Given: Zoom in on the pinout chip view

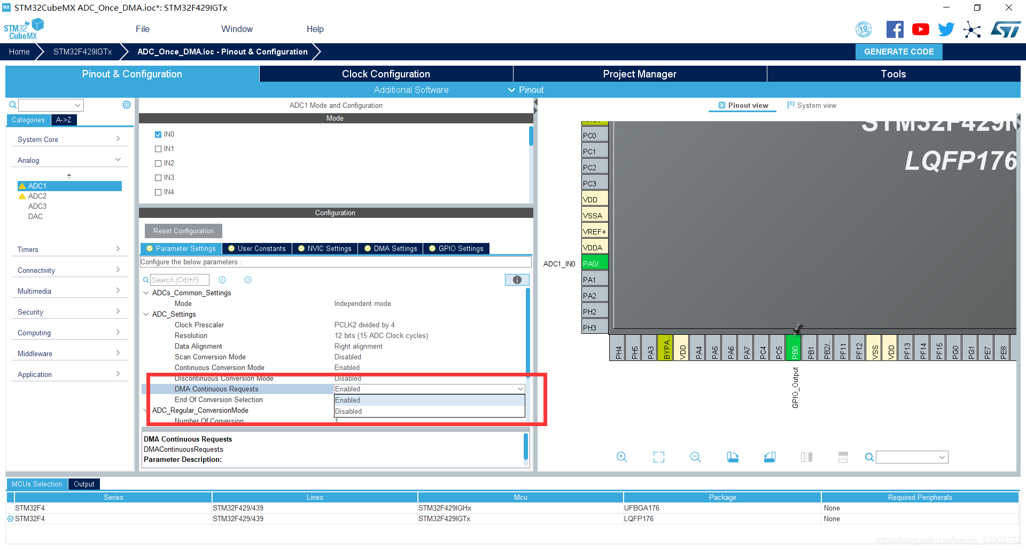Looking at the screenshot, I should (x=621, y=457).
